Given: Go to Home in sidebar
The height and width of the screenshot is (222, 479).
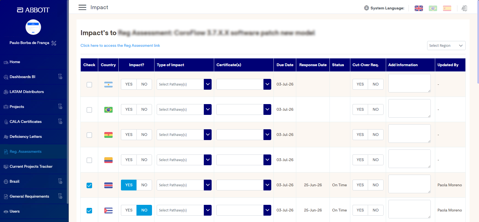Looking at the screenshot, I should pyautogui.click(x=33, y=62).
